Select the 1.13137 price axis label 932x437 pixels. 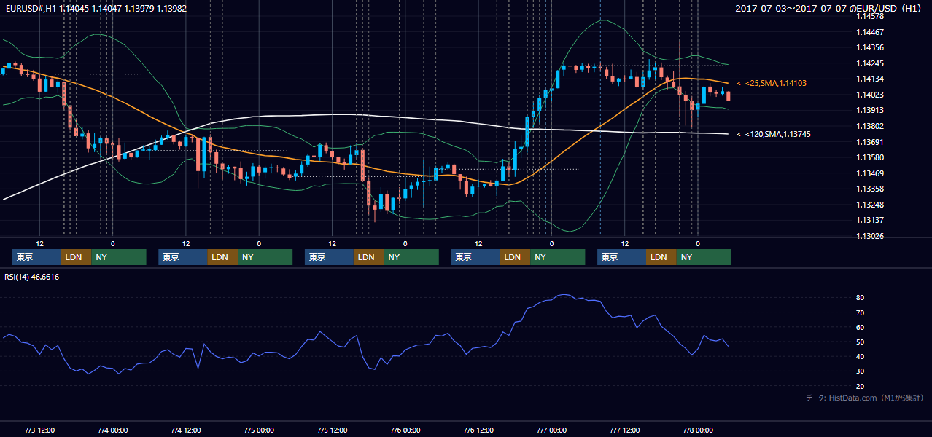click(870, 220)
